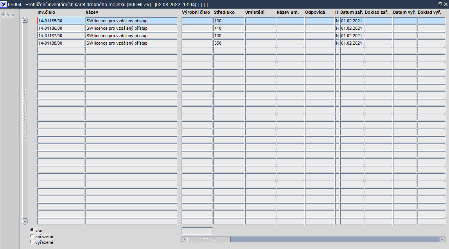Click the Výrobní číslo field of row 14-01186/00
The height and width of the screenshot is (249, 449).
197,28
